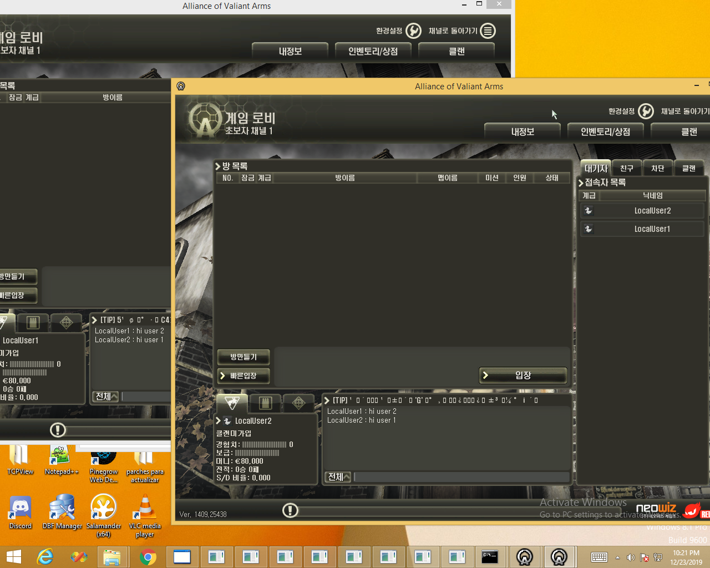Select the ammo magazine tab icon in front window

pos(265,403)
